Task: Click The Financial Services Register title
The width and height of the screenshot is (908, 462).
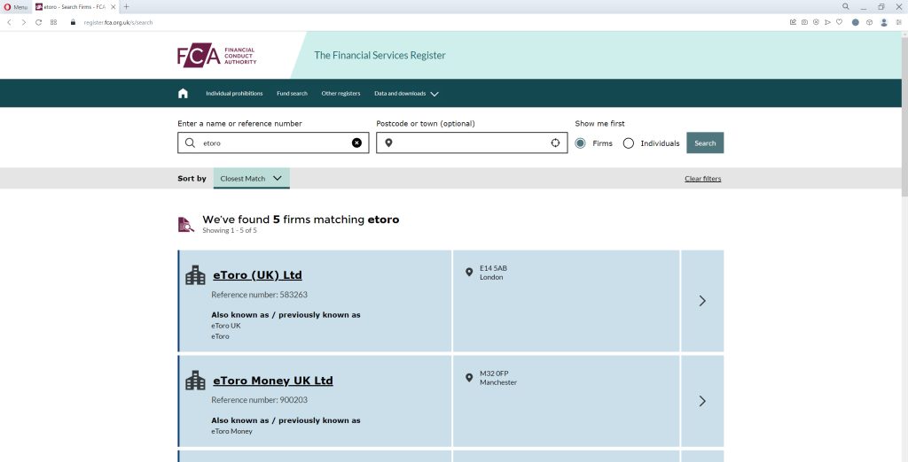Action: pos(380,56)
